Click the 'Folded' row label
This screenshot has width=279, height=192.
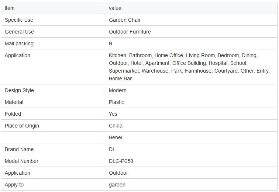[13, 114]
